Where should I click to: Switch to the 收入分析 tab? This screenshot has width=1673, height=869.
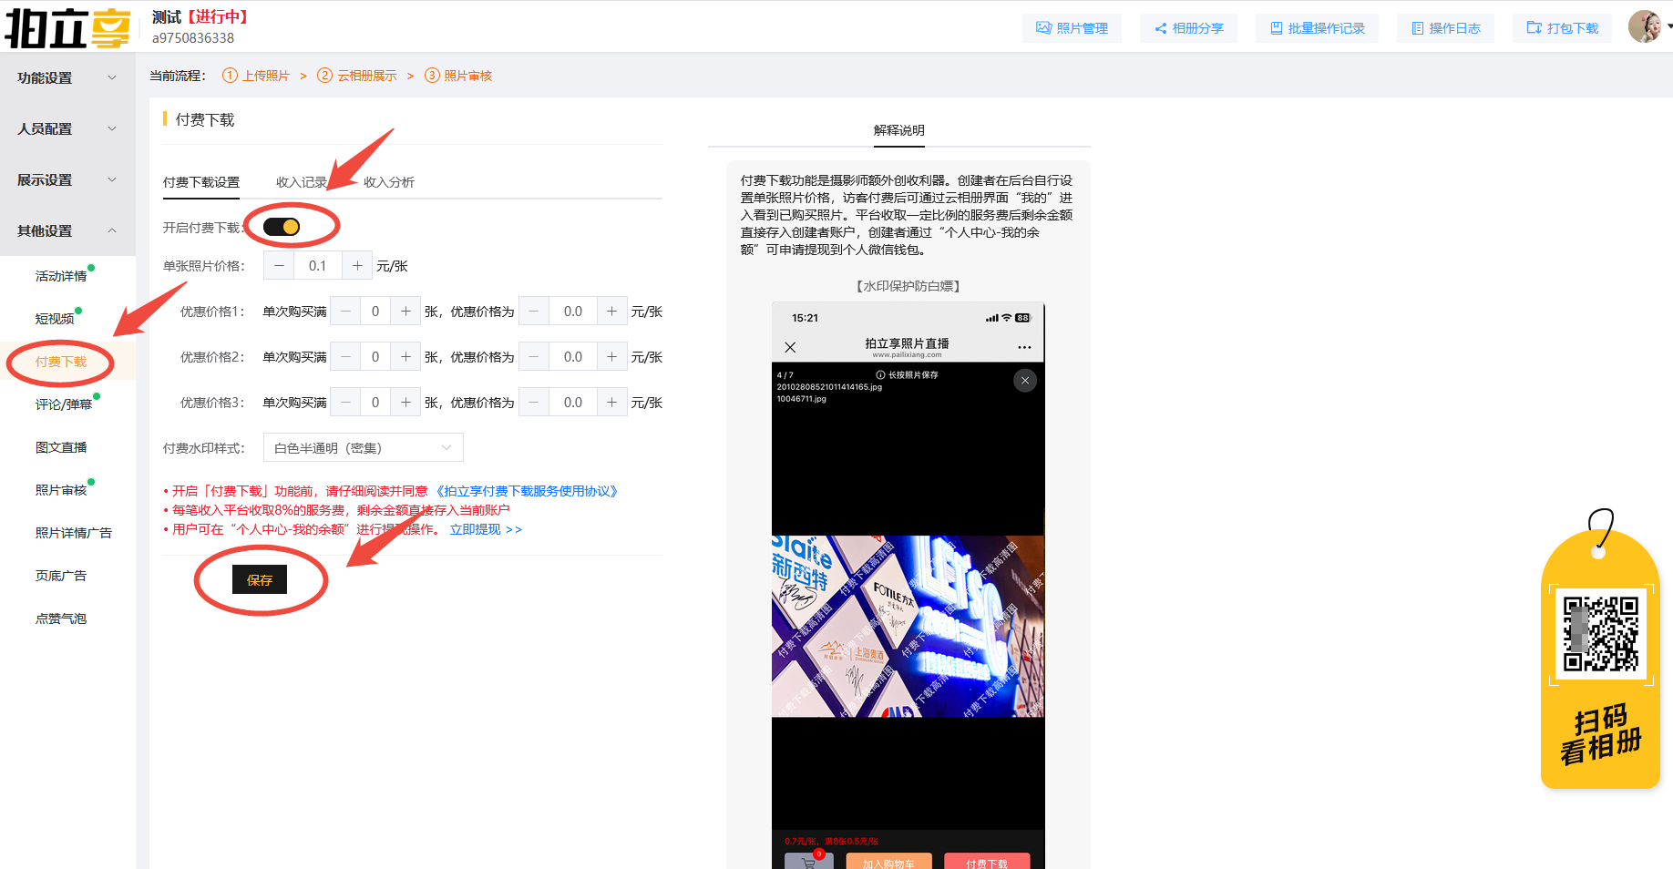pos(388,182)
